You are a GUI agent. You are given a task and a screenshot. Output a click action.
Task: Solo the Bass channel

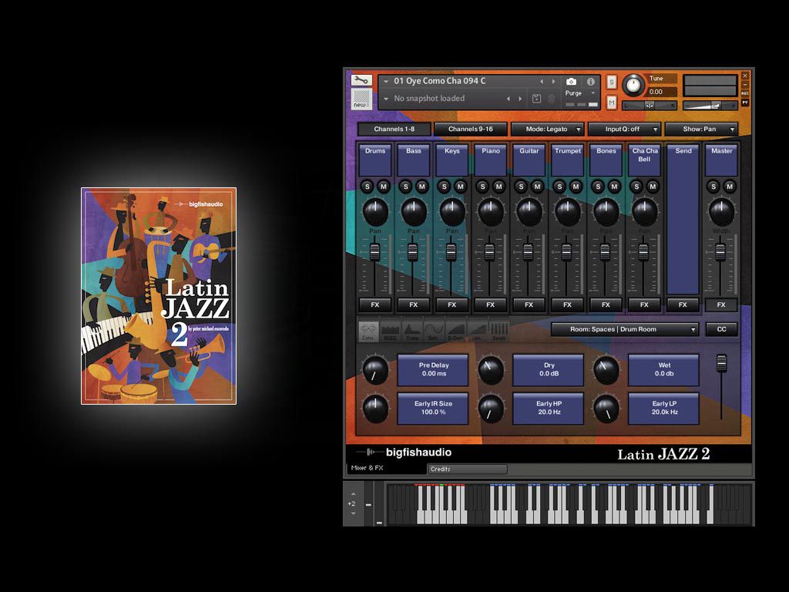[x=405, y=187]
